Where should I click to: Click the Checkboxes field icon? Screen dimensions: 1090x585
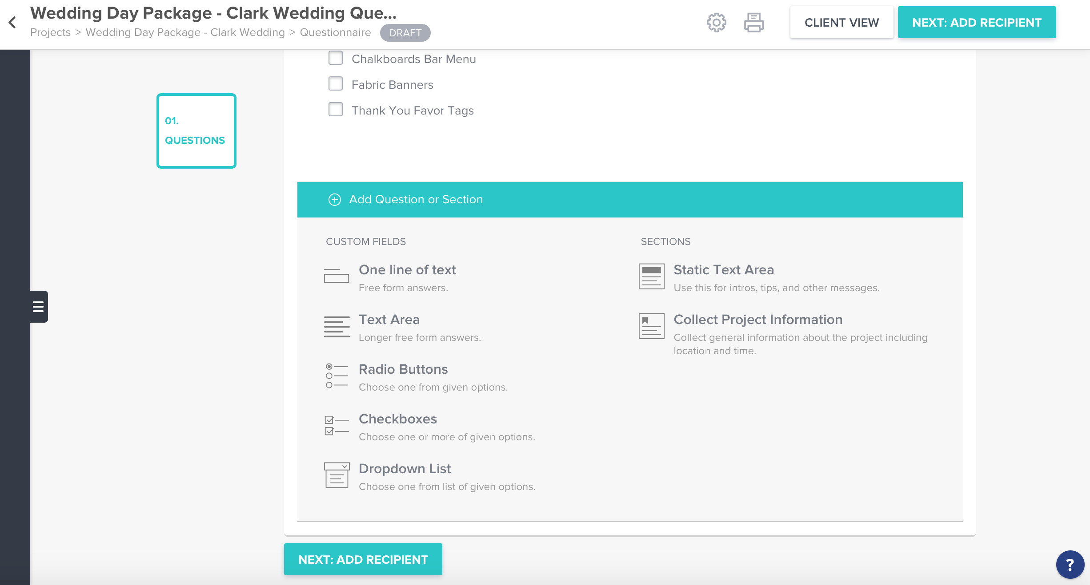click(x=337, y=425)
